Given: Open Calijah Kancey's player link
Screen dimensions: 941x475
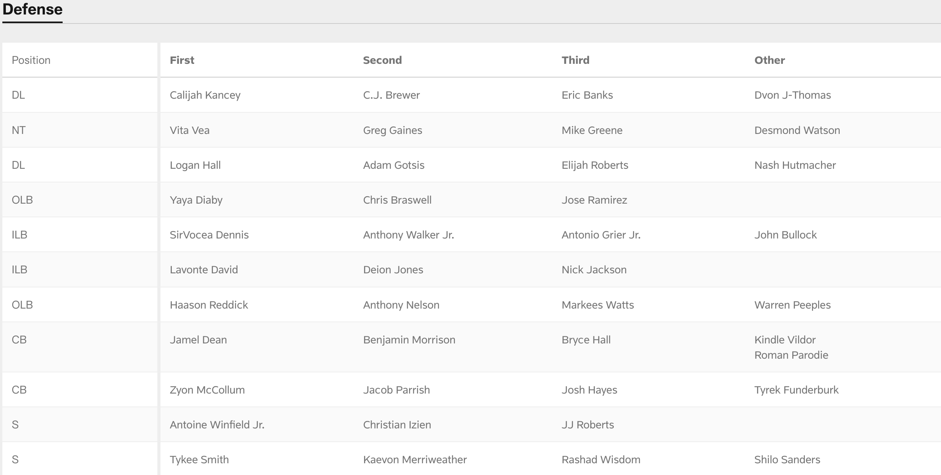Looking at the screenshot, I should point(205,95).
